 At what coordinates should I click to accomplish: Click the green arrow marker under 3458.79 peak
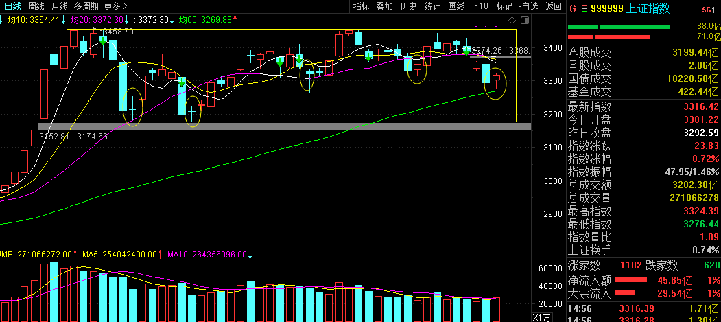coord(103,41)
